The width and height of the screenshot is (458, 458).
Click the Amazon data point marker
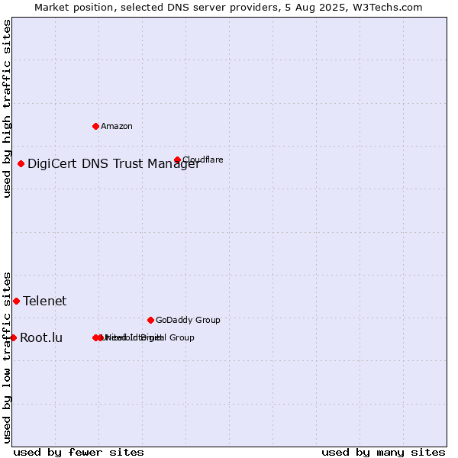point(95,126)
